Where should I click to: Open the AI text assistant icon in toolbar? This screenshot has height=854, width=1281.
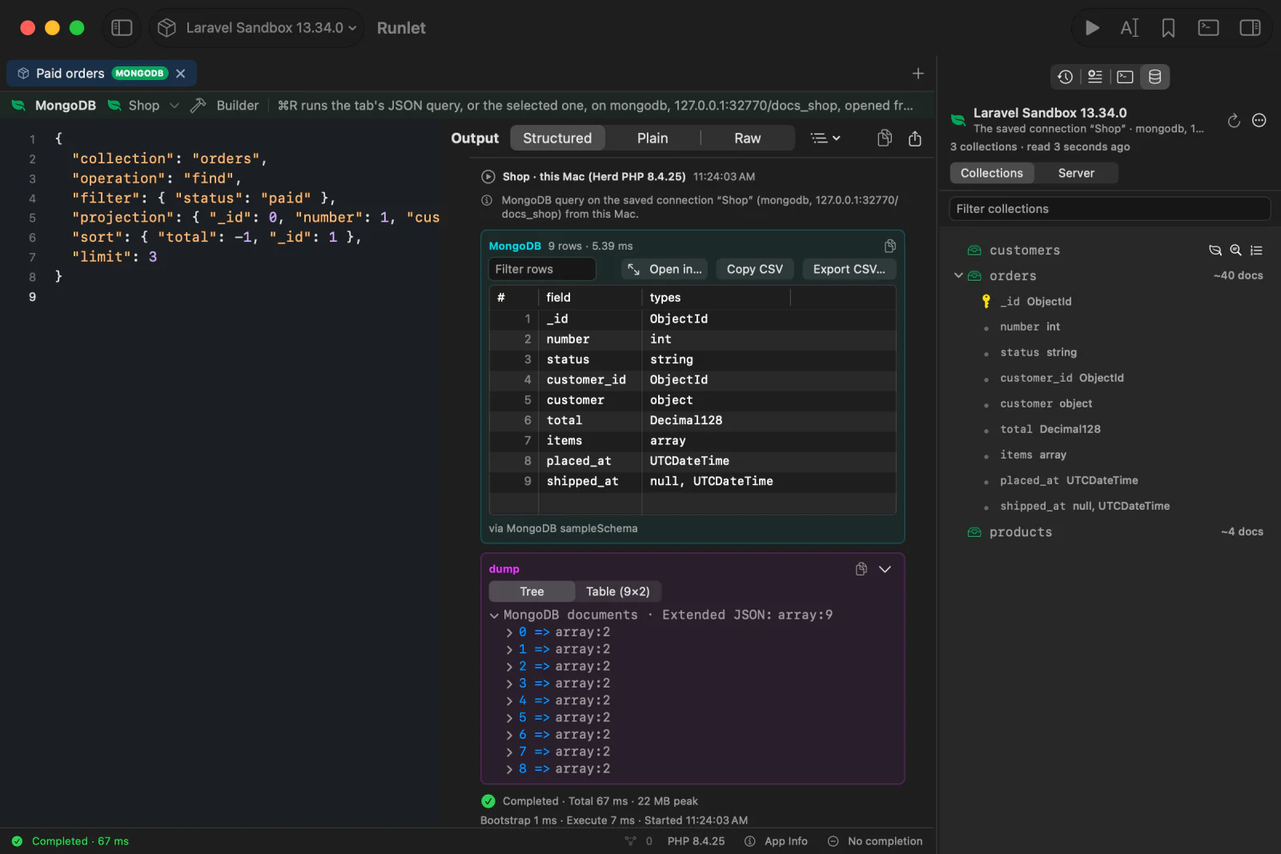(x=1130, y=28)
